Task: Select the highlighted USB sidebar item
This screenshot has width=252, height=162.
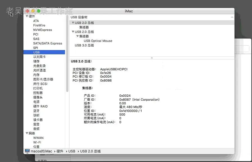Action: 44,52
